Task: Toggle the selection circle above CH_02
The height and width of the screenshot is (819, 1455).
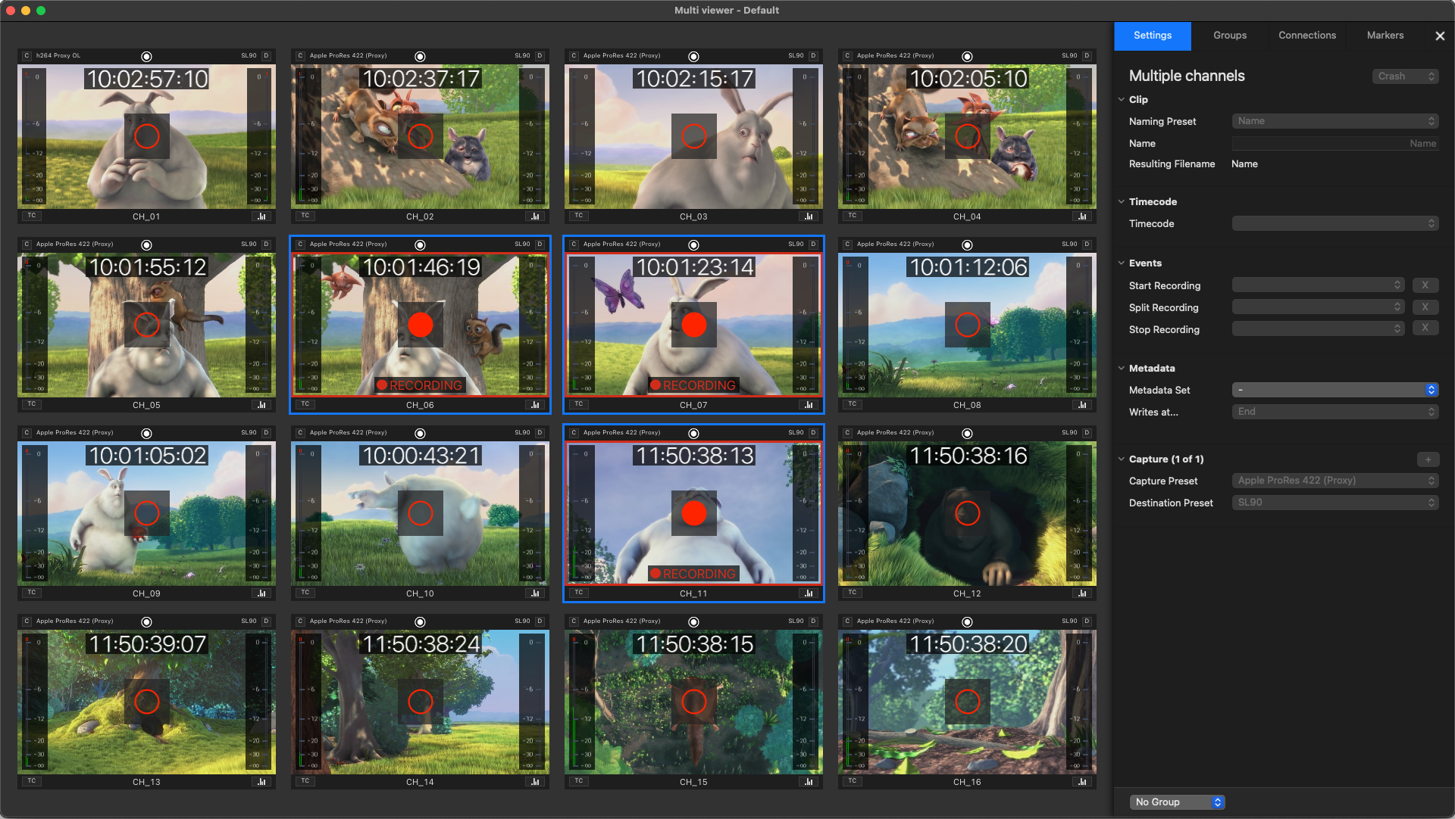Action: pos(421,57)
